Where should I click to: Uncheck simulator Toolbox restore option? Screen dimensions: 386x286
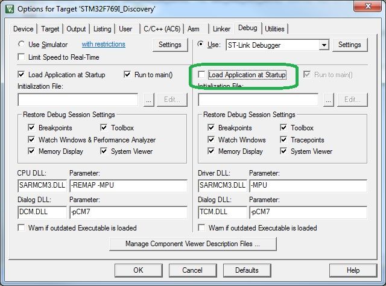coord(104,127)
